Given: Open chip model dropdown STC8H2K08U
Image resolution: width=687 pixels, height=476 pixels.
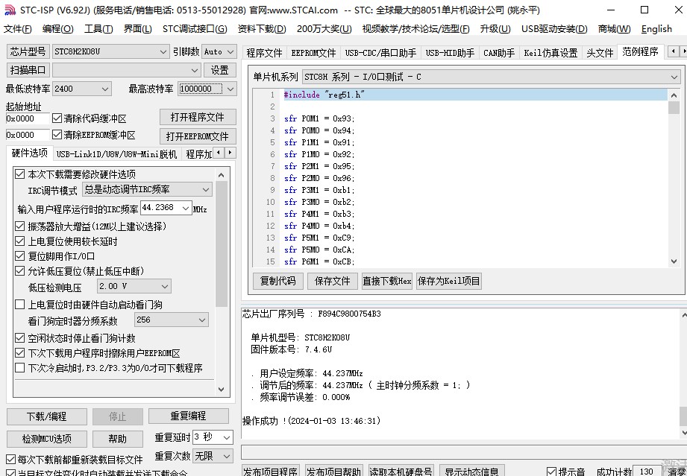Looking at the screenshot, I should (x=110, y=51).
